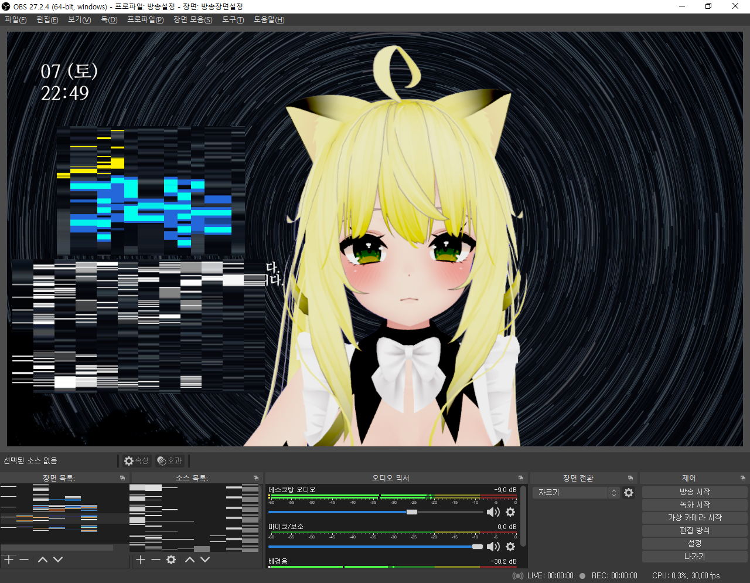
Task: Click the 배경음 audio track label
Action: point(278,561)
